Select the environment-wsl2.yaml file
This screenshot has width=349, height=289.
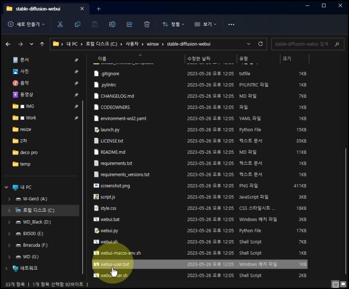(200, 118)
